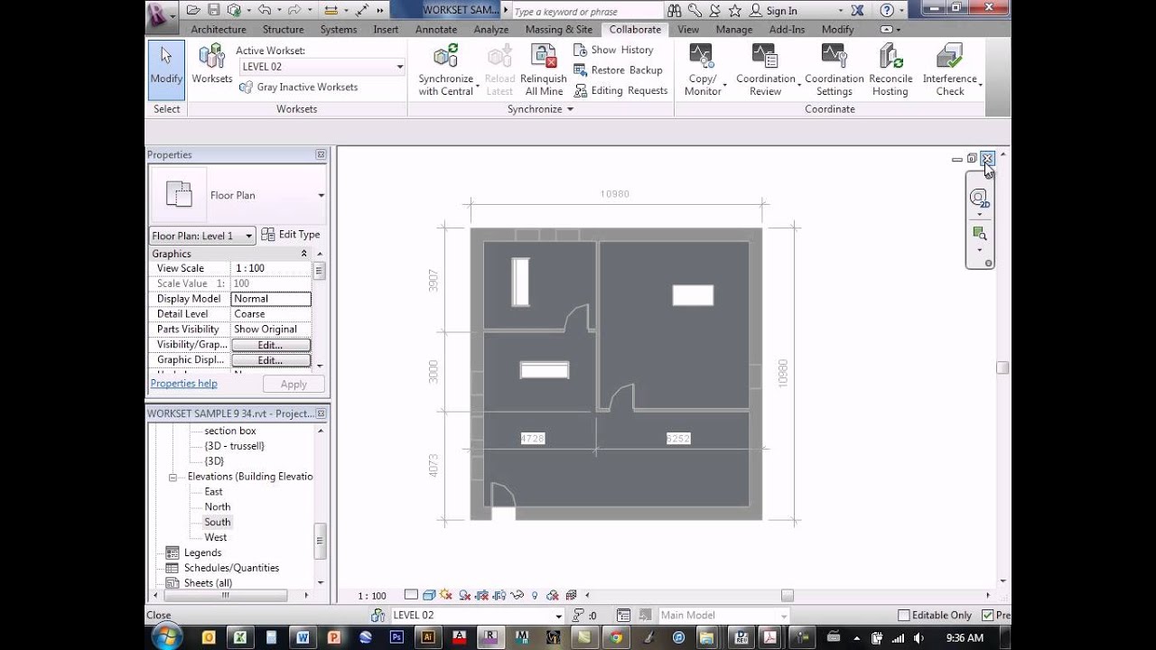Click Edit button for Graphic Display Options

pyautogui.click(x=271, y=360)
